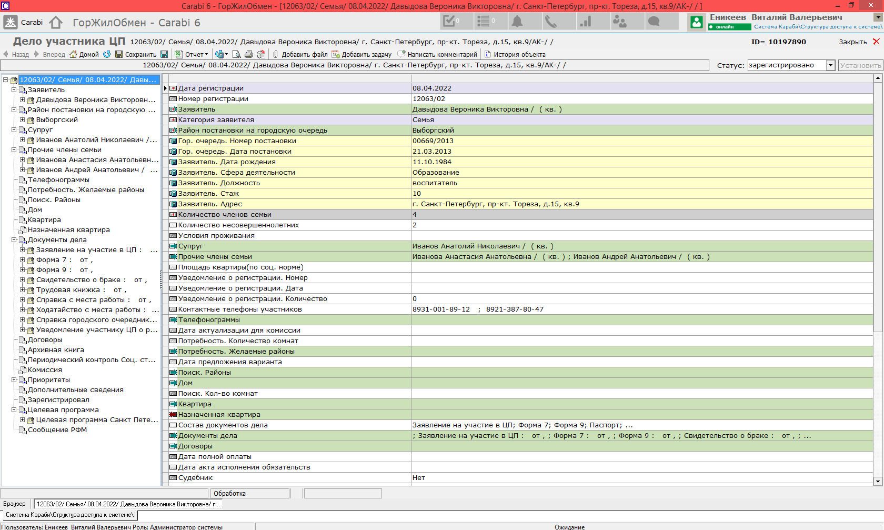Click vertical scrollbar down arrow
884x530 pixels.
(877, 481)
